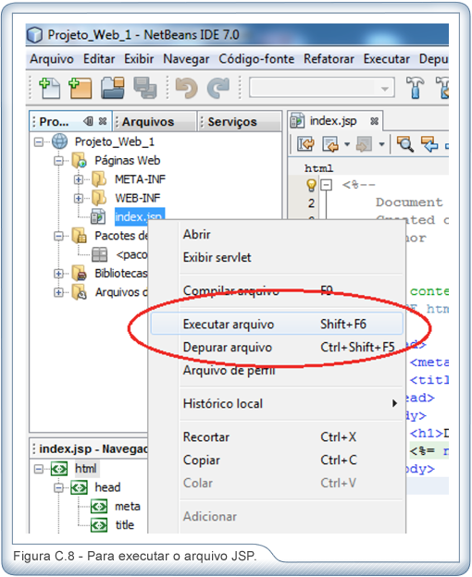Expand the META-INF folder
The height and width of the screenshot is (577, 472).
point(78,179)
